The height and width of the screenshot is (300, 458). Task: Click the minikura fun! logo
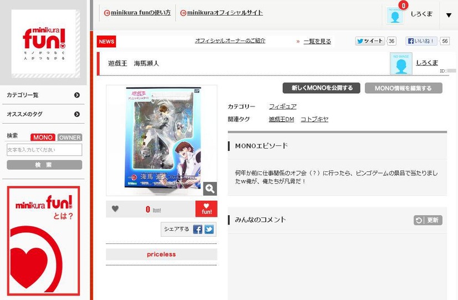pyautogui.click(x=44, y=43)
